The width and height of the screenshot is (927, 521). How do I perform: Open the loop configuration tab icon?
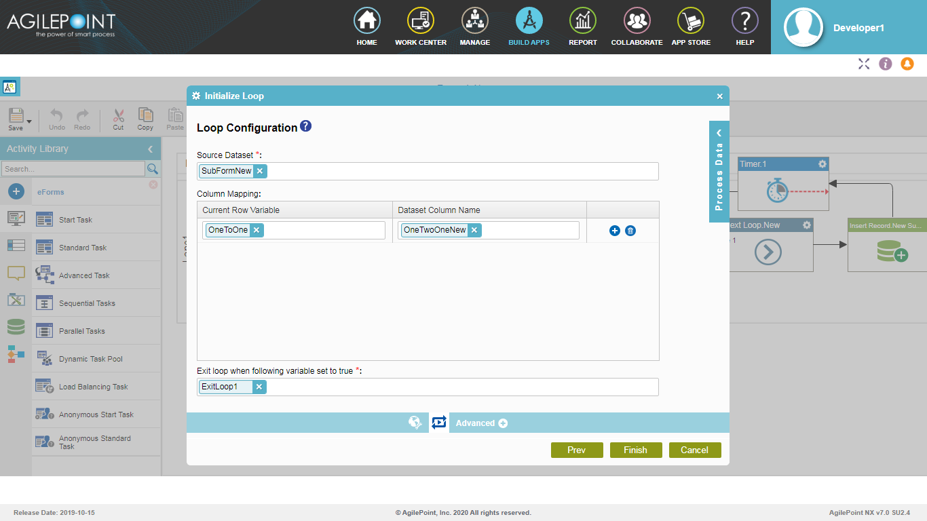pyautogui.click(x=439, y=423)
